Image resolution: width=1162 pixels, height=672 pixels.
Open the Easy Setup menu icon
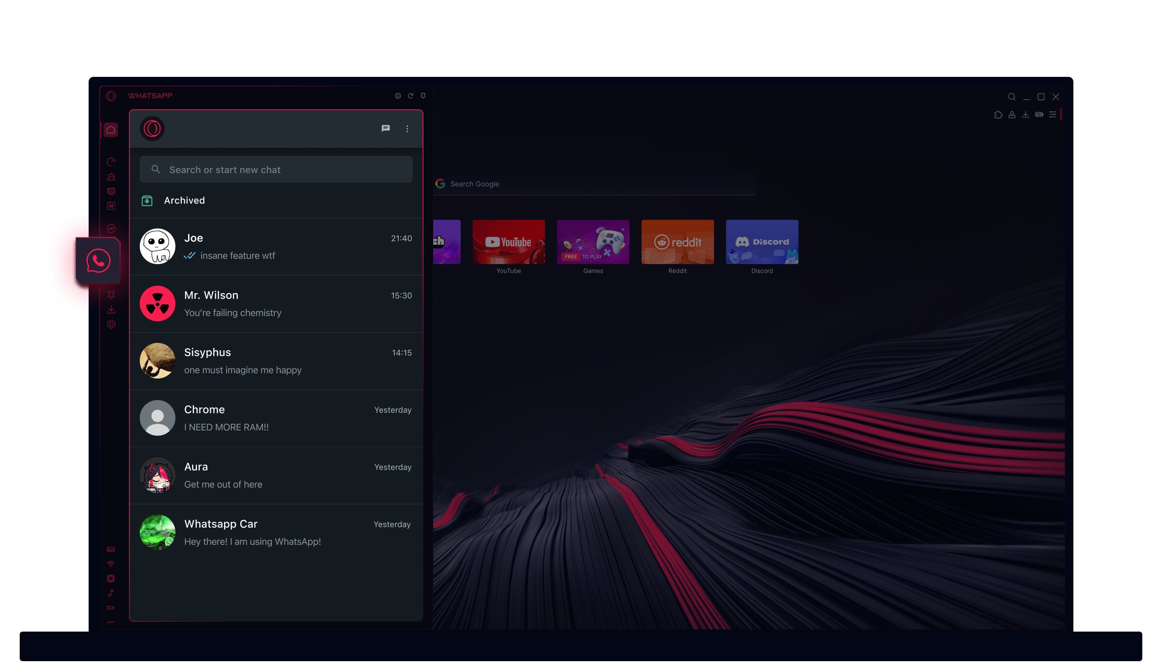[1053, 115]
